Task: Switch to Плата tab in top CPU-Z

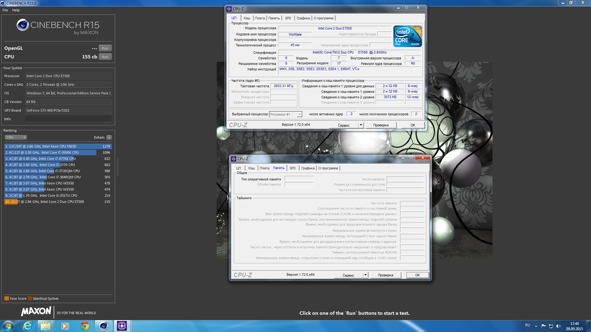Action: tap(260, 18)
